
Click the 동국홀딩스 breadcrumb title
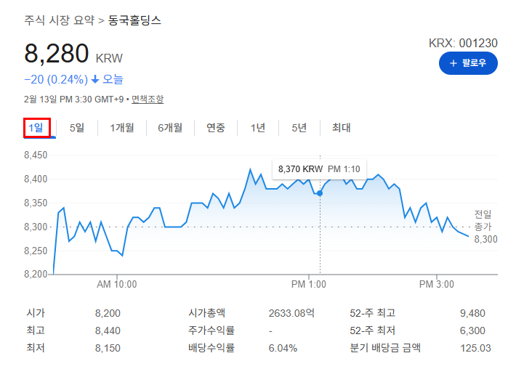pos(134,20)
